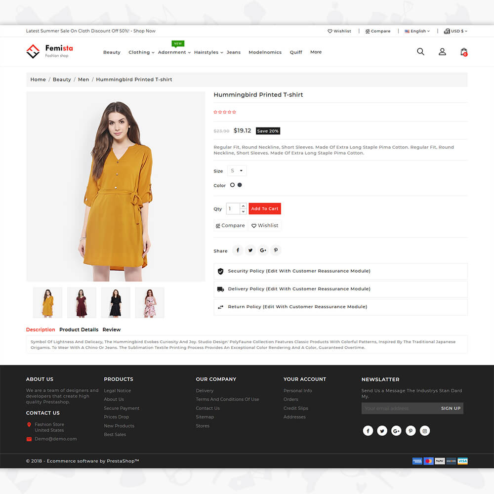Screen dimensions: 494x494
Task: Click the newsletter Sign Up button
Action: (451, 409)
